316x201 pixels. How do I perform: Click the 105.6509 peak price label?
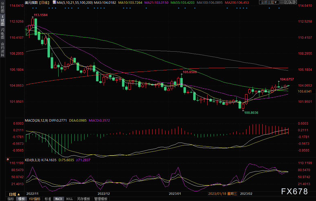click(190, 72)
